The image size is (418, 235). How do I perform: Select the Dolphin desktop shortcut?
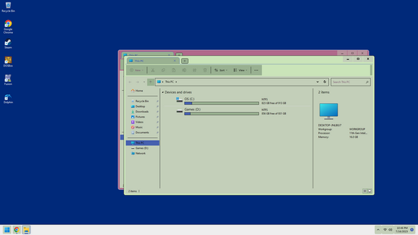click(x=8, y=99)
